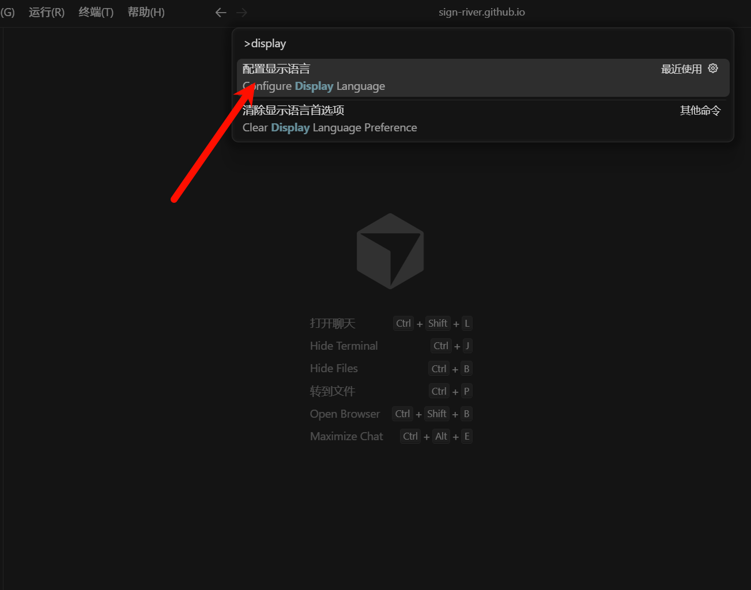751x590 pixels.
Task: Click the Open Browser shortcut label
Action: coord(345,414)
